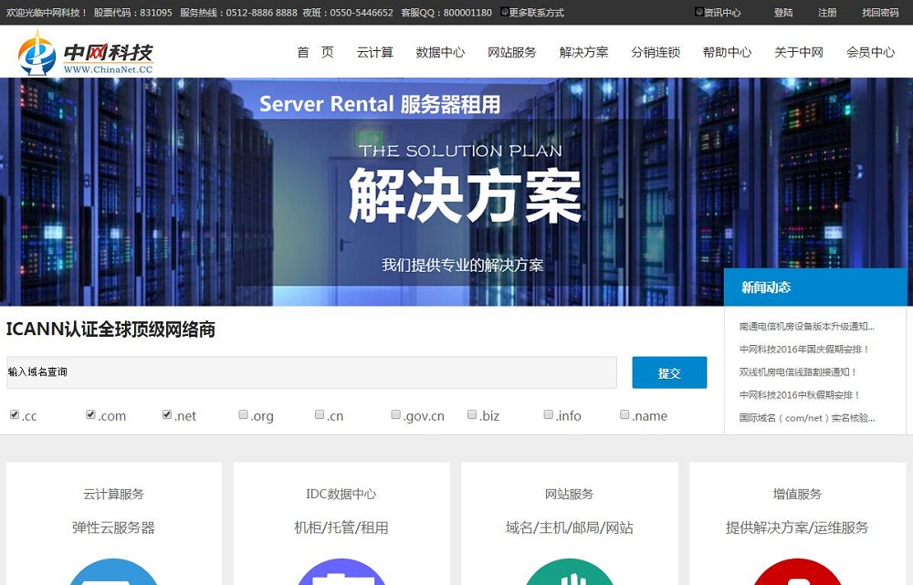Uncheck the .net domain checkbox
913x585 pixels.
click(x=167, y=414)
